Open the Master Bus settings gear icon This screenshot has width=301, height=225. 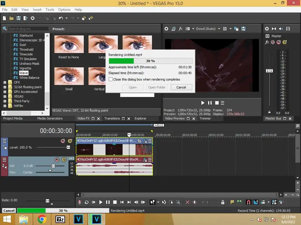click(x=267, y=29)
